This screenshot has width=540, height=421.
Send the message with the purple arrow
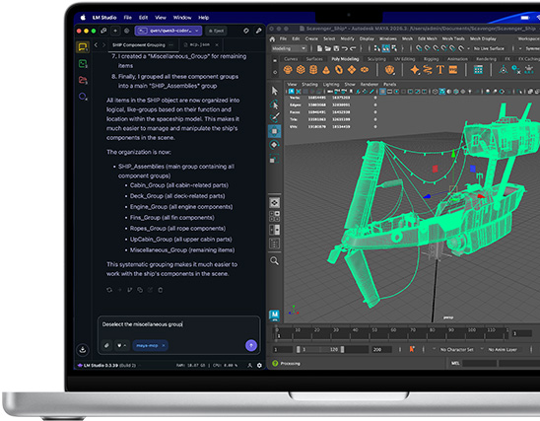(x=251, y=345)
